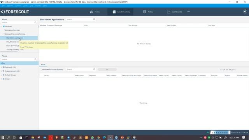249x140 pixels.
Task: Collapse the Windows Processes Running node
Action: 3,34
